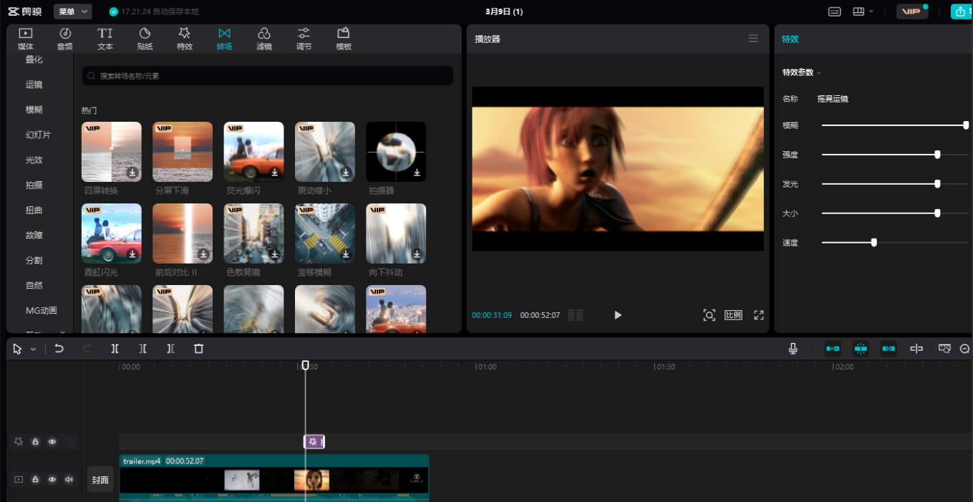Select the 扭曲 transition category
Viewport: 973px width, 502px height.
(34, 210)
